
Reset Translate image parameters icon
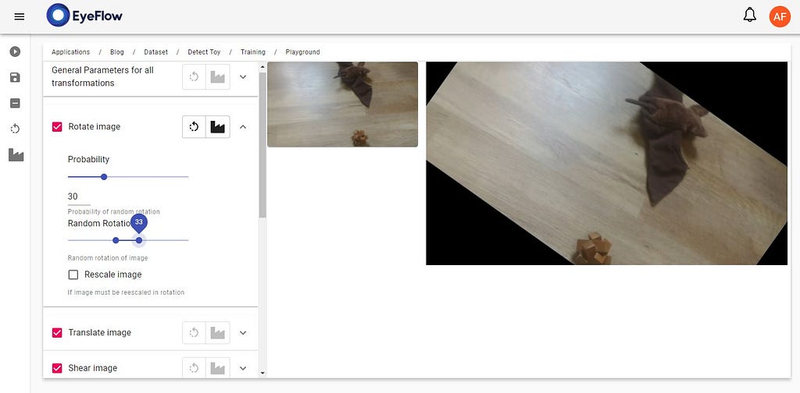(194, 333)
